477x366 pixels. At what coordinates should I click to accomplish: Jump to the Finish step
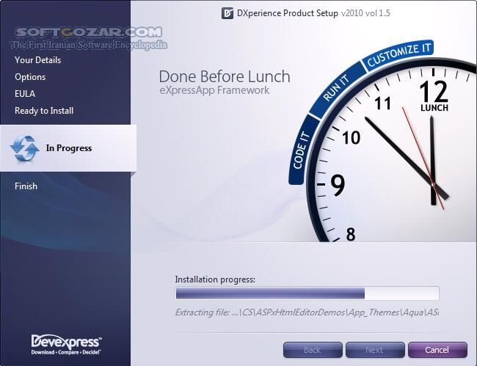tap(26, 186)
